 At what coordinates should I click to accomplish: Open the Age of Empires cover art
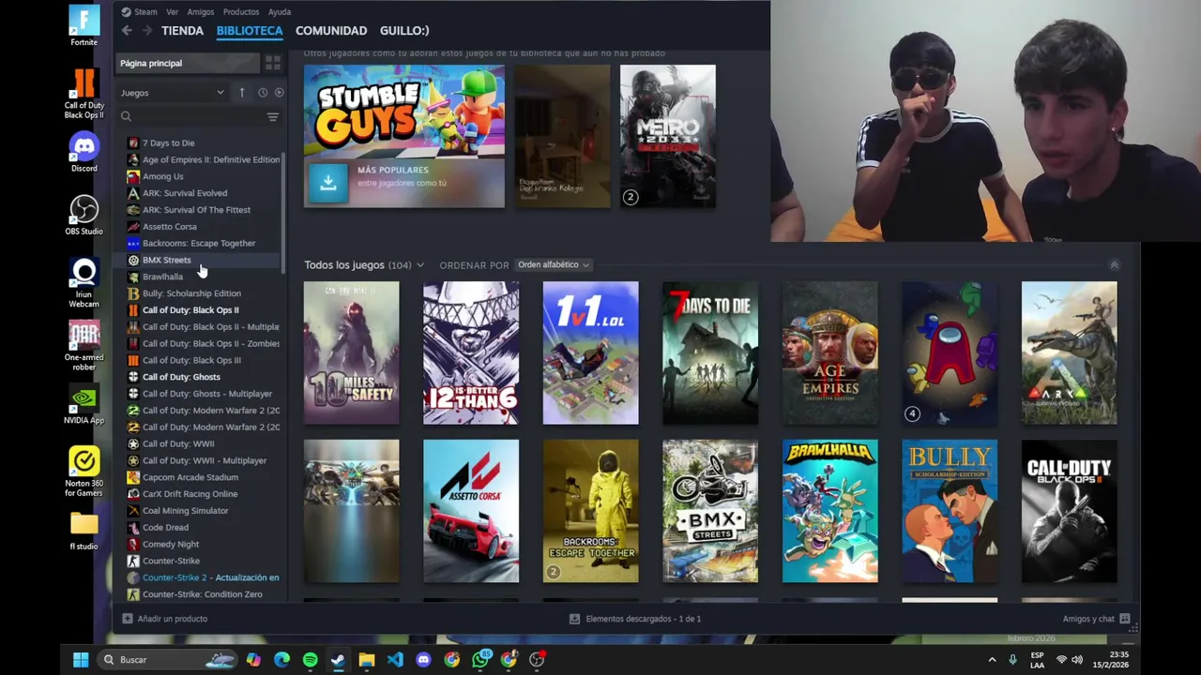(830, 353)
